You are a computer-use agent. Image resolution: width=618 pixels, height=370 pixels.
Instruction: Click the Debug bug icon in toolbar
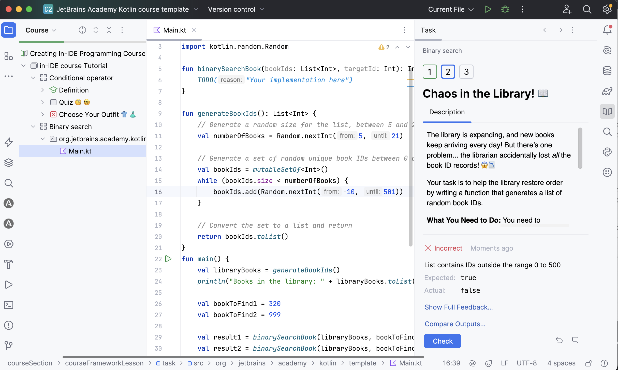pos(505,9)
